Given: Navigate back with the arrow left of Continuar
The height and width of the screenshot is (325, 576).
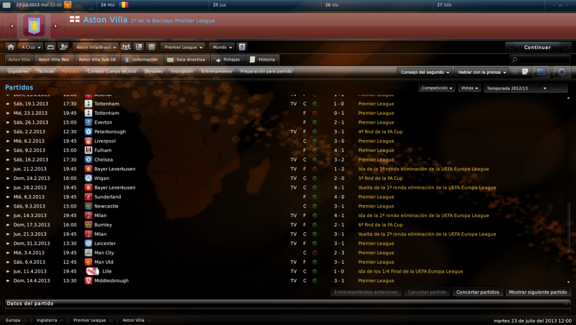Looking at the screenshot, I should pyautogui.click(x=510, y=47).
